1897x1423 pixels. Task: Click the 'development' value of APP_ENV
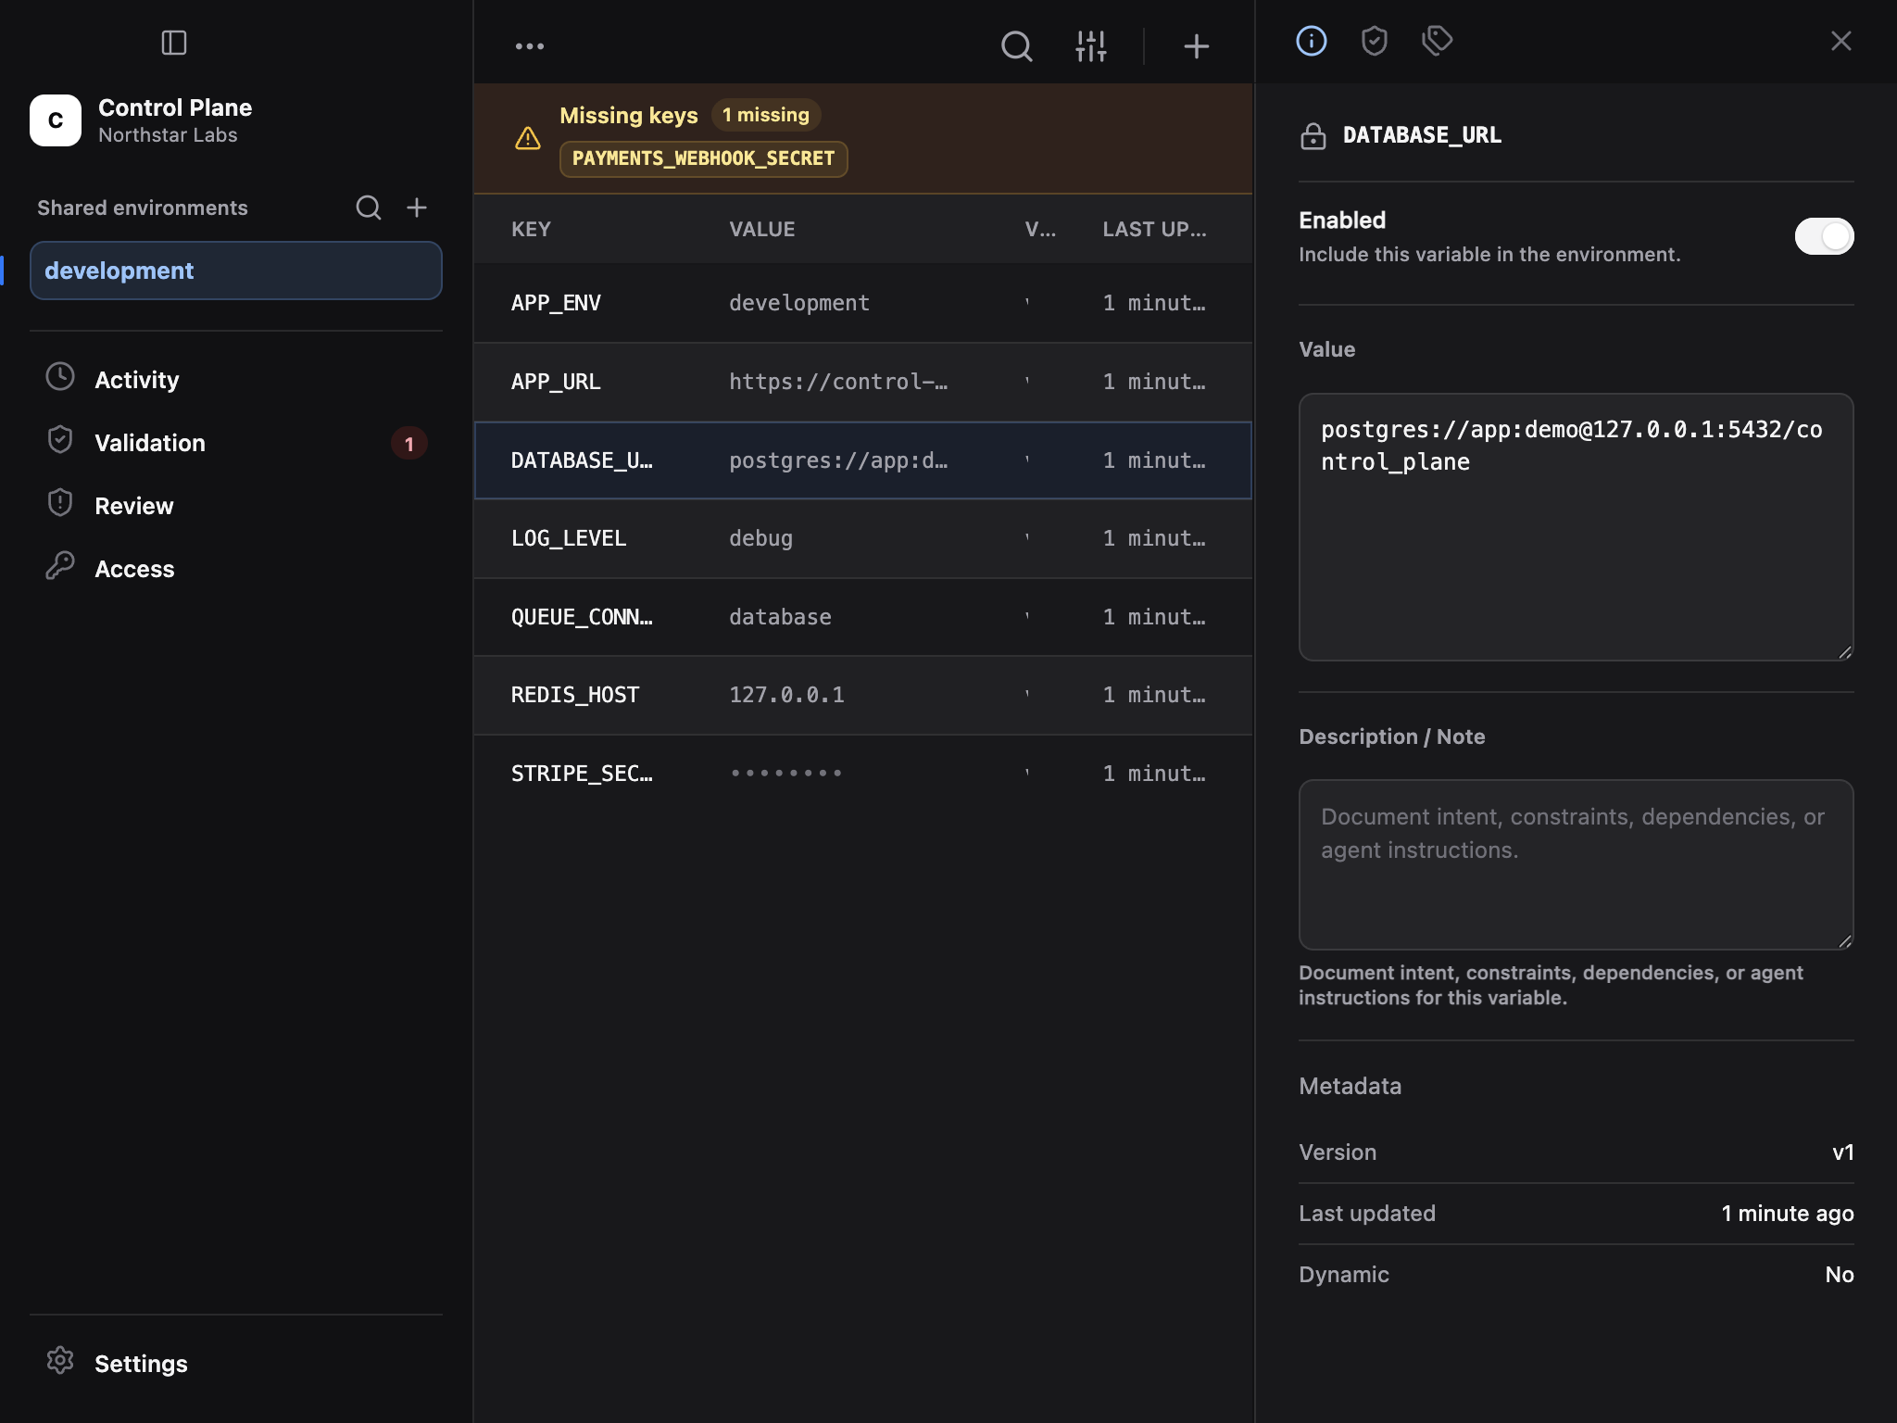[799, 303]
